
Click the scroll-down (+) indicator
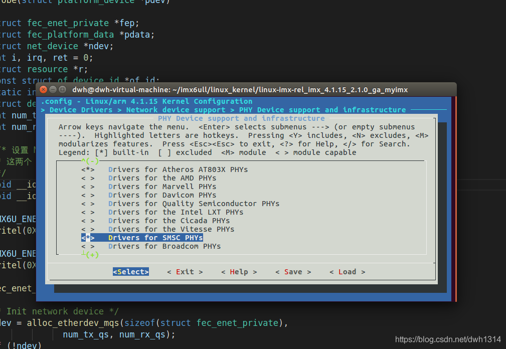coord(92,255)
